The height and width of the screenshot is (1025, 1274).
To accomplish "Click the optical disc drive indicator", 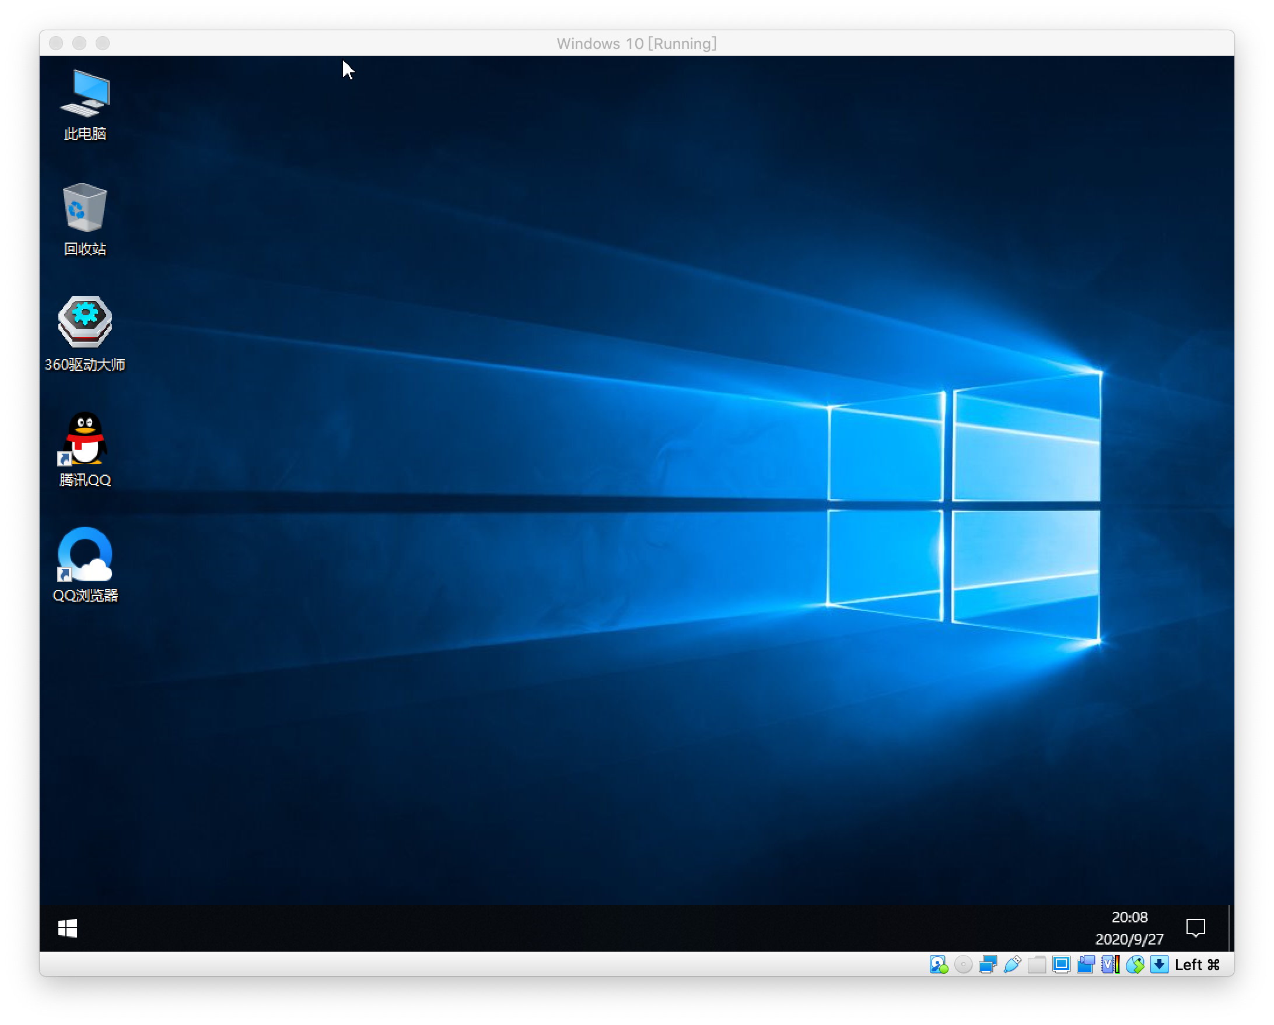I will [963, 965].
